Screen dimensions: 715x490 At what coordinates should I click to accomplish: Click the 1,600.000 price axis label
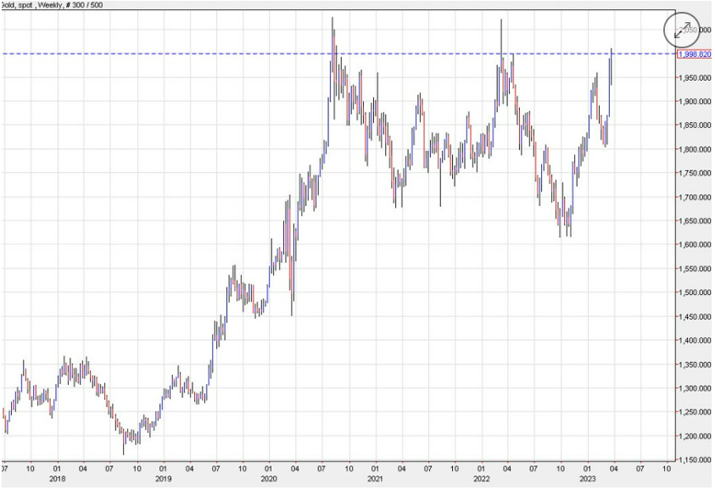[x=695, y=245]
